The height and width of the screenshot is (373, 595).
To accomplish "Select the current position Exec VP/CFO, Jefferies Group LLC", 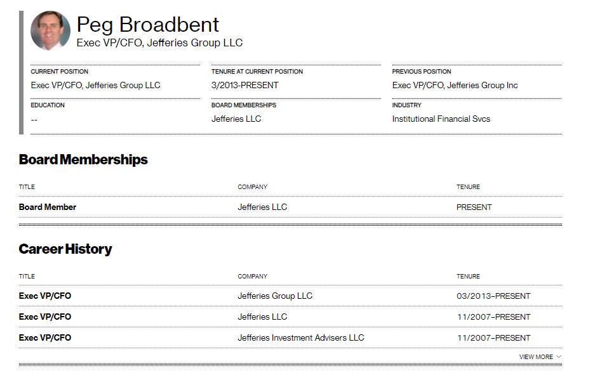I will 96,85.
